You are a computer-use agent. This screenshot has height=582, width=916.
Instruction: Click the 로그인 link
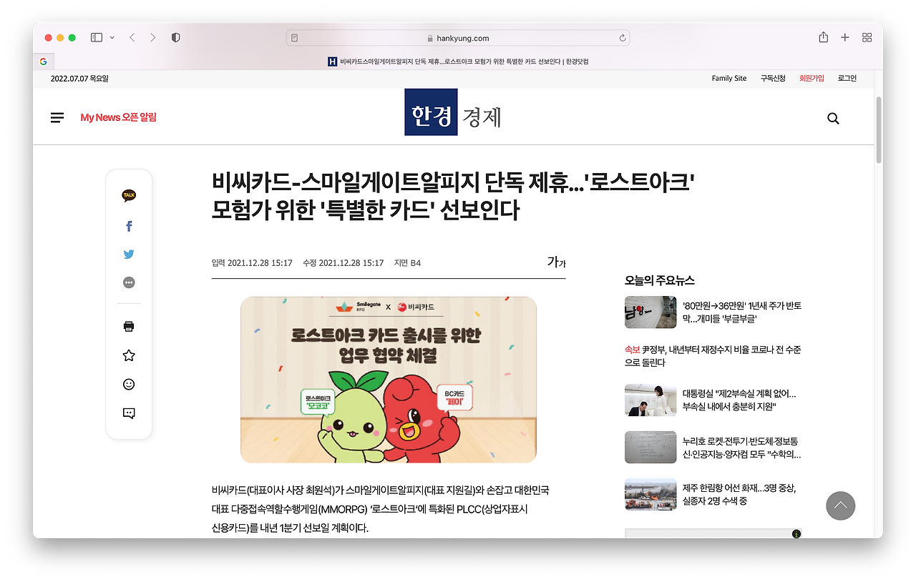click(847, 78)
